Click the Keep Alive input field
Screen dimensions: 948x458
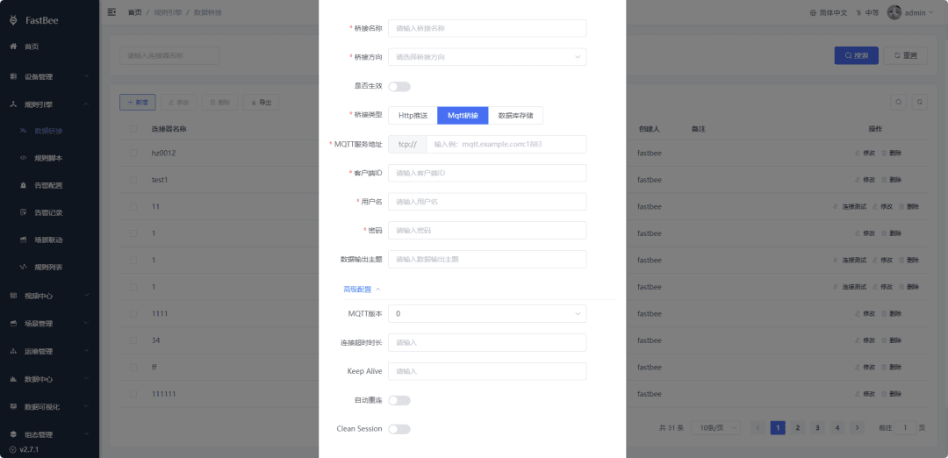click(487, 372)
